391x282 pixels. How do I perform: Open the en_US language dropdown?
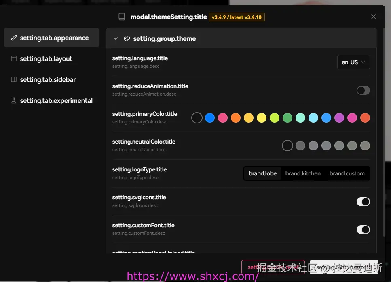(353, 62)
